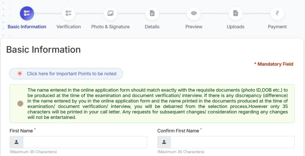This screenshot has width=305, height=156.
Task: Click the orange dot in the name notice
Action: click(x=20, y=104)
